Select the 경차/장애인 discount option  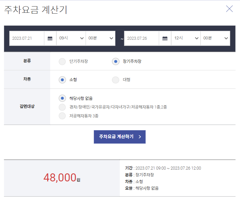click(62, 107)
